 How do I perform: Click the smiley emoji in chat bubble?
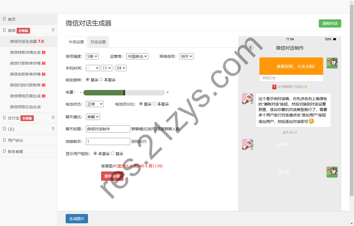(311, 121)
